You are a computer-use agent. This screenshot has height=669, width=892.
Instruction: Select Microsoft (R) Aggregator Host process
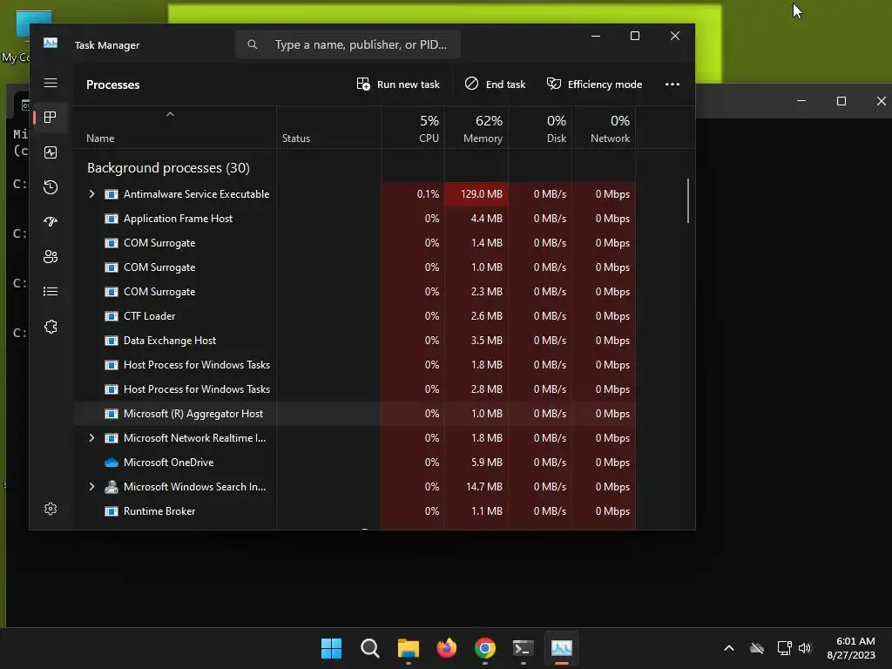click(x=355, y=414)
